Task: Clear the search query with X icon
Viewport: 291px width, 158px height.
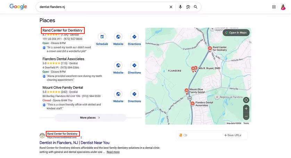Action: 171,7
